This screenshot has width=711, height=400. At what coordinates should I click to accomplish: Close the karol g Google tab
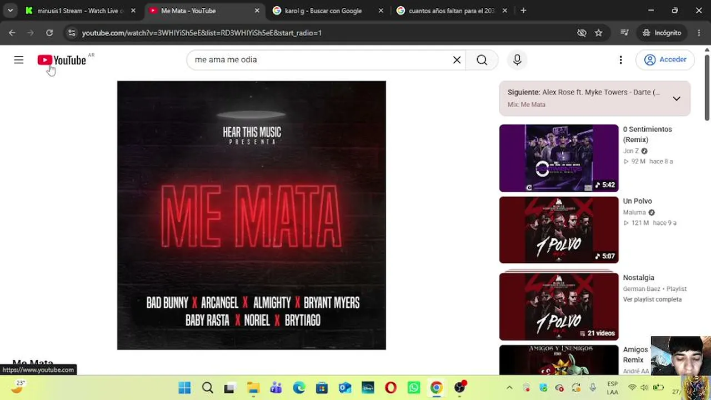[380, 11]
